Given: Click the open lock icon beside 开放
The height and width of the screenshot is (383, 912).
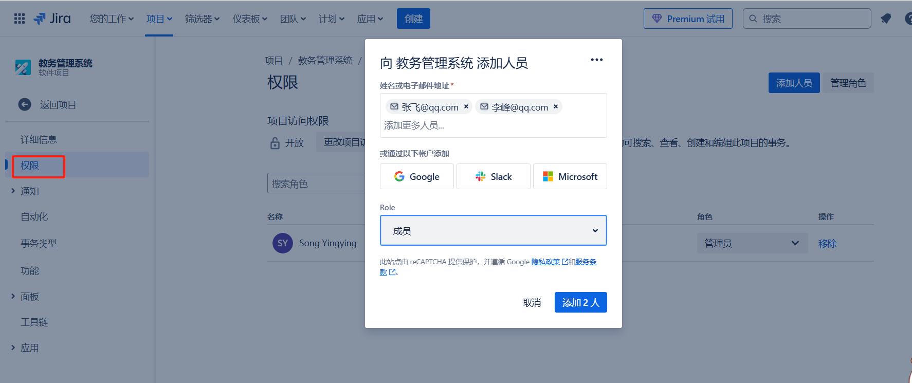Looking at the screenshot, I should click(x=275, y=143).
